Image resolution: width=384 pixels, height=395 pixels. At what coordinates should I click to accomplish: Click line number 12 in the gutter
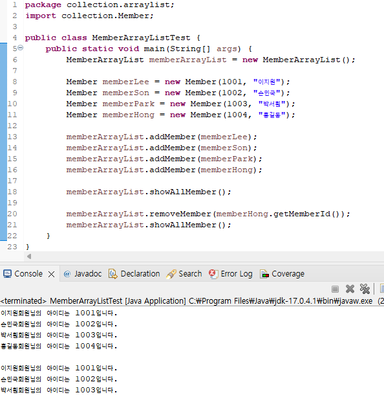click(x=12, y=126)
